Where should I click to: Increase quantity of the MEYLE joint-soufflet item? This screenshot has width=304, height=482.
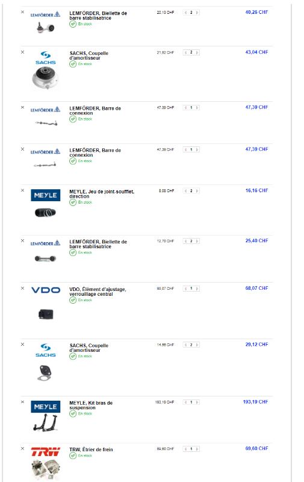[197, 191]
